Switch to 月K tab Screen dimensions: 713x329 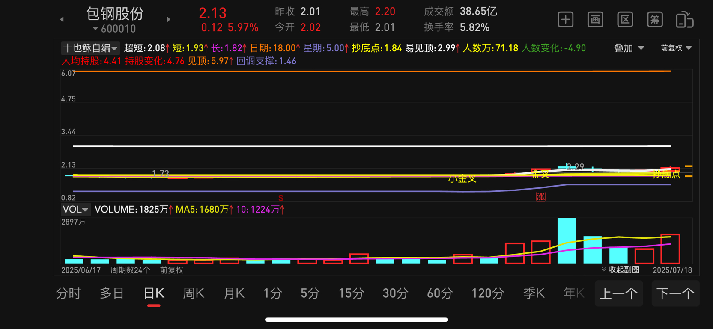(234, 293)
